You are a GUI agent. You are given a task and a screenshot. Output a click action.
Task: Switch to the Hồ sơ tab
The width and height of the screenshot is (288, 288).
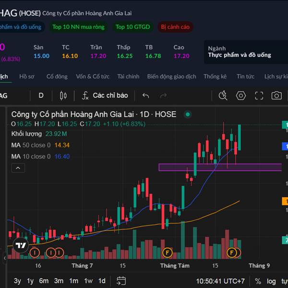(26, 76)
